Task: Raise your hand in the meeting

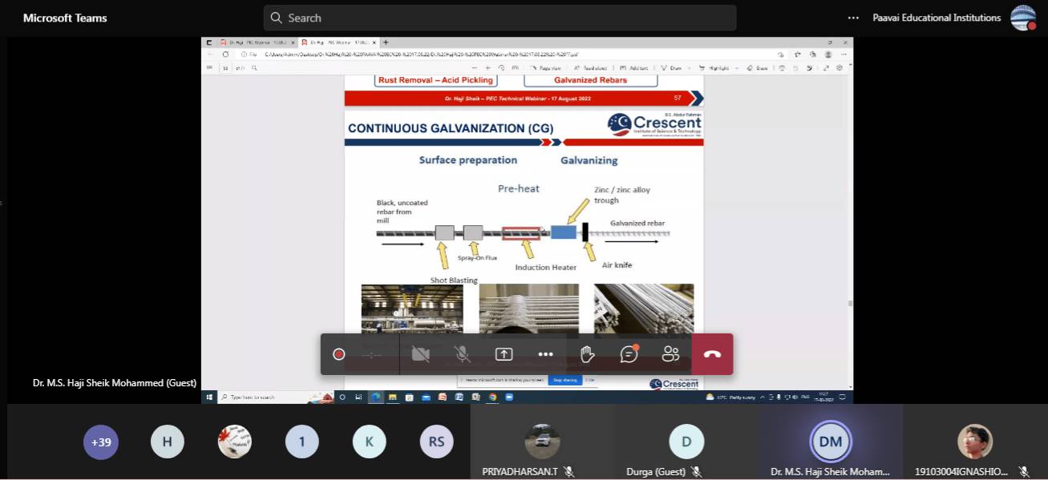Action: pyautogui.click(x=587, y=354)
